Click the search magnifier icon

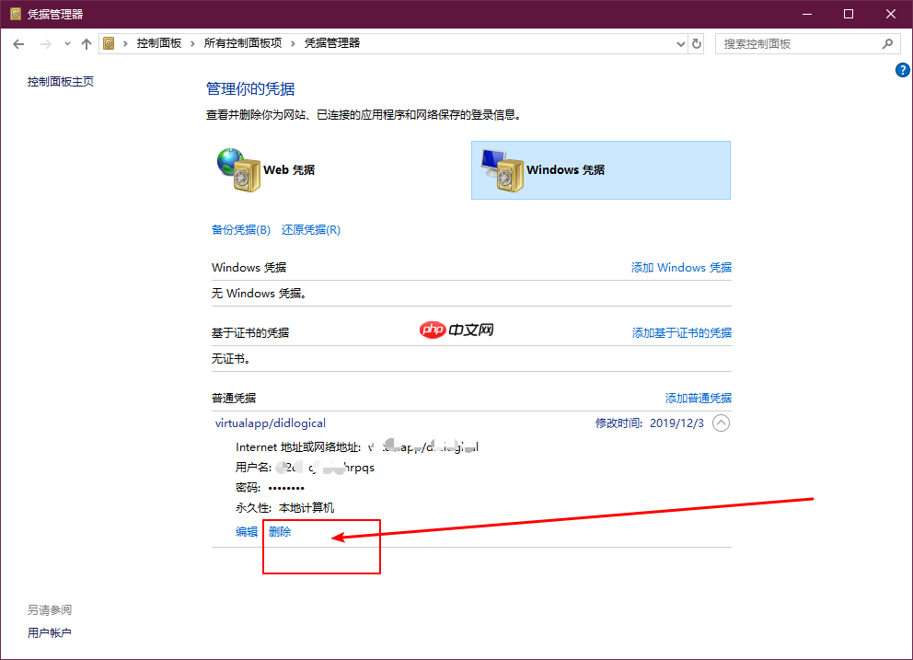pos(886,42)
